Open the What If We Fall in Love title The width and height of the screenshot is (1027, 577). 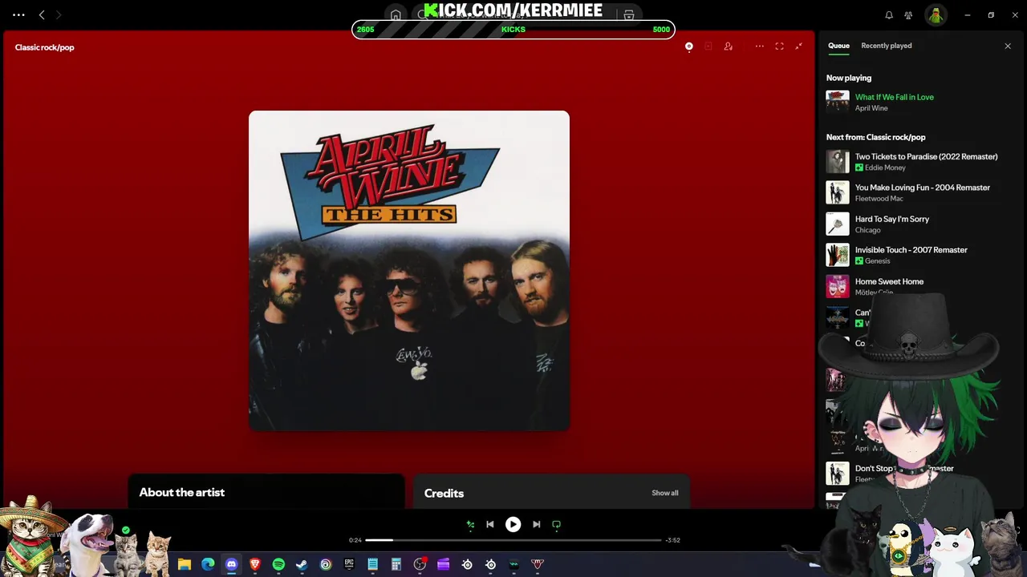[x=894, y=97]
